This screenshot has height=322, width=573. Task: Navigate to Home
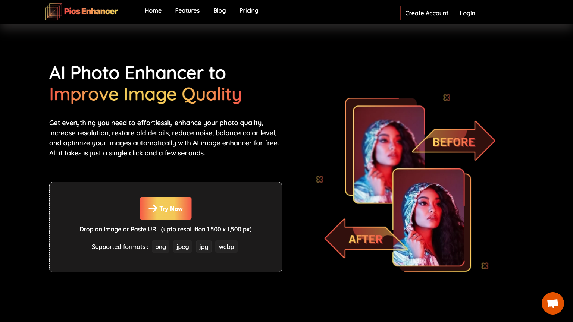click(x=153, y=10)
